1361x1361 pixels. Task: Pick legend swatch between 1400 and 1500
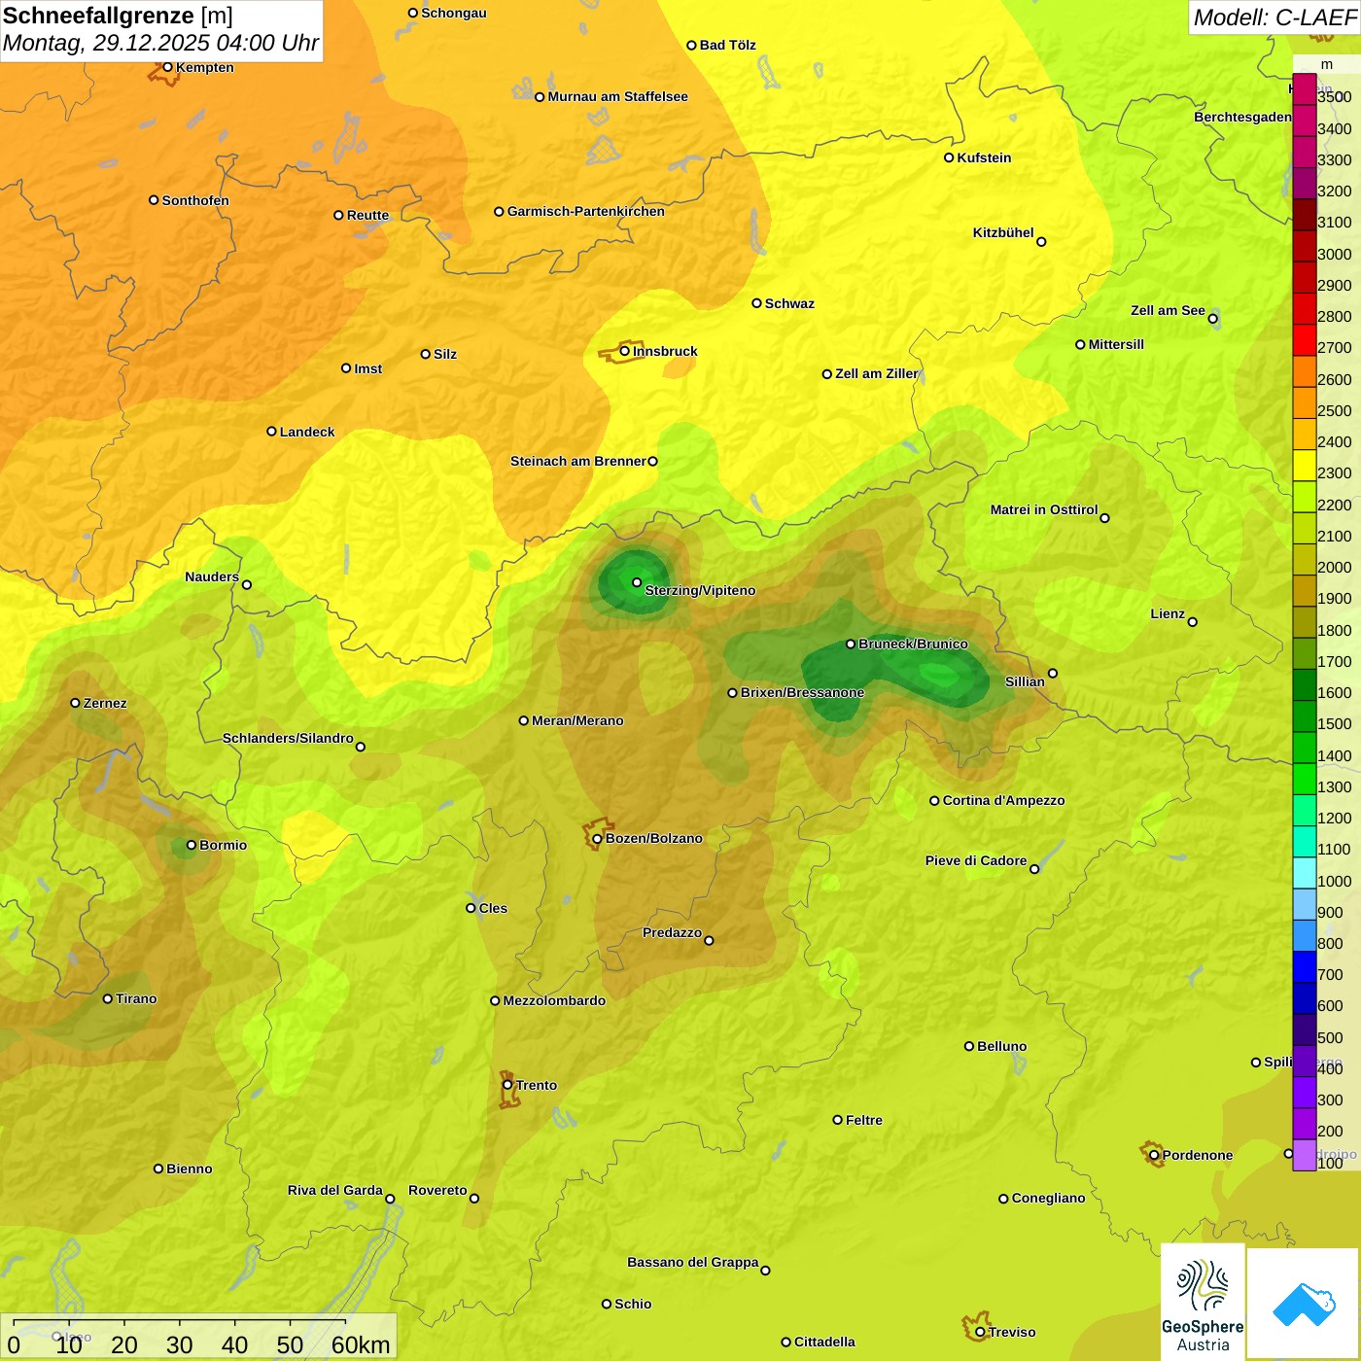click(1305, 748)
